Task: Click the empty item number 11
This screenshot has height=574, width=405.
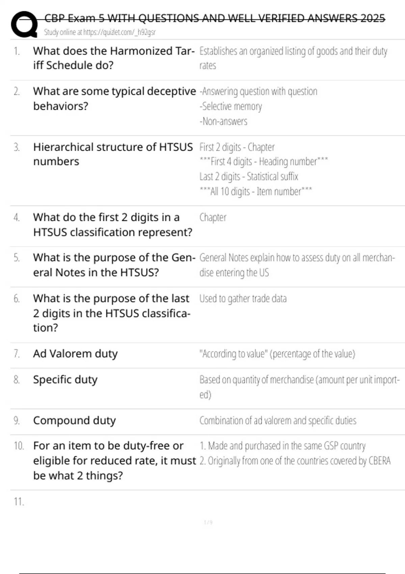Action: click(x=19, y=502)
